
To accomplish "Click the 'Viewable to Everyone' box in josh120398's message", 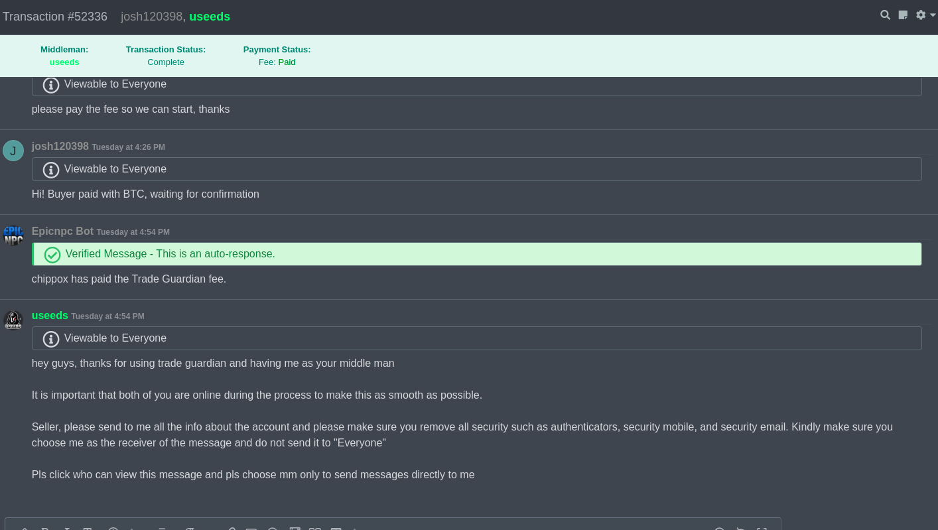I will [477, 169].
